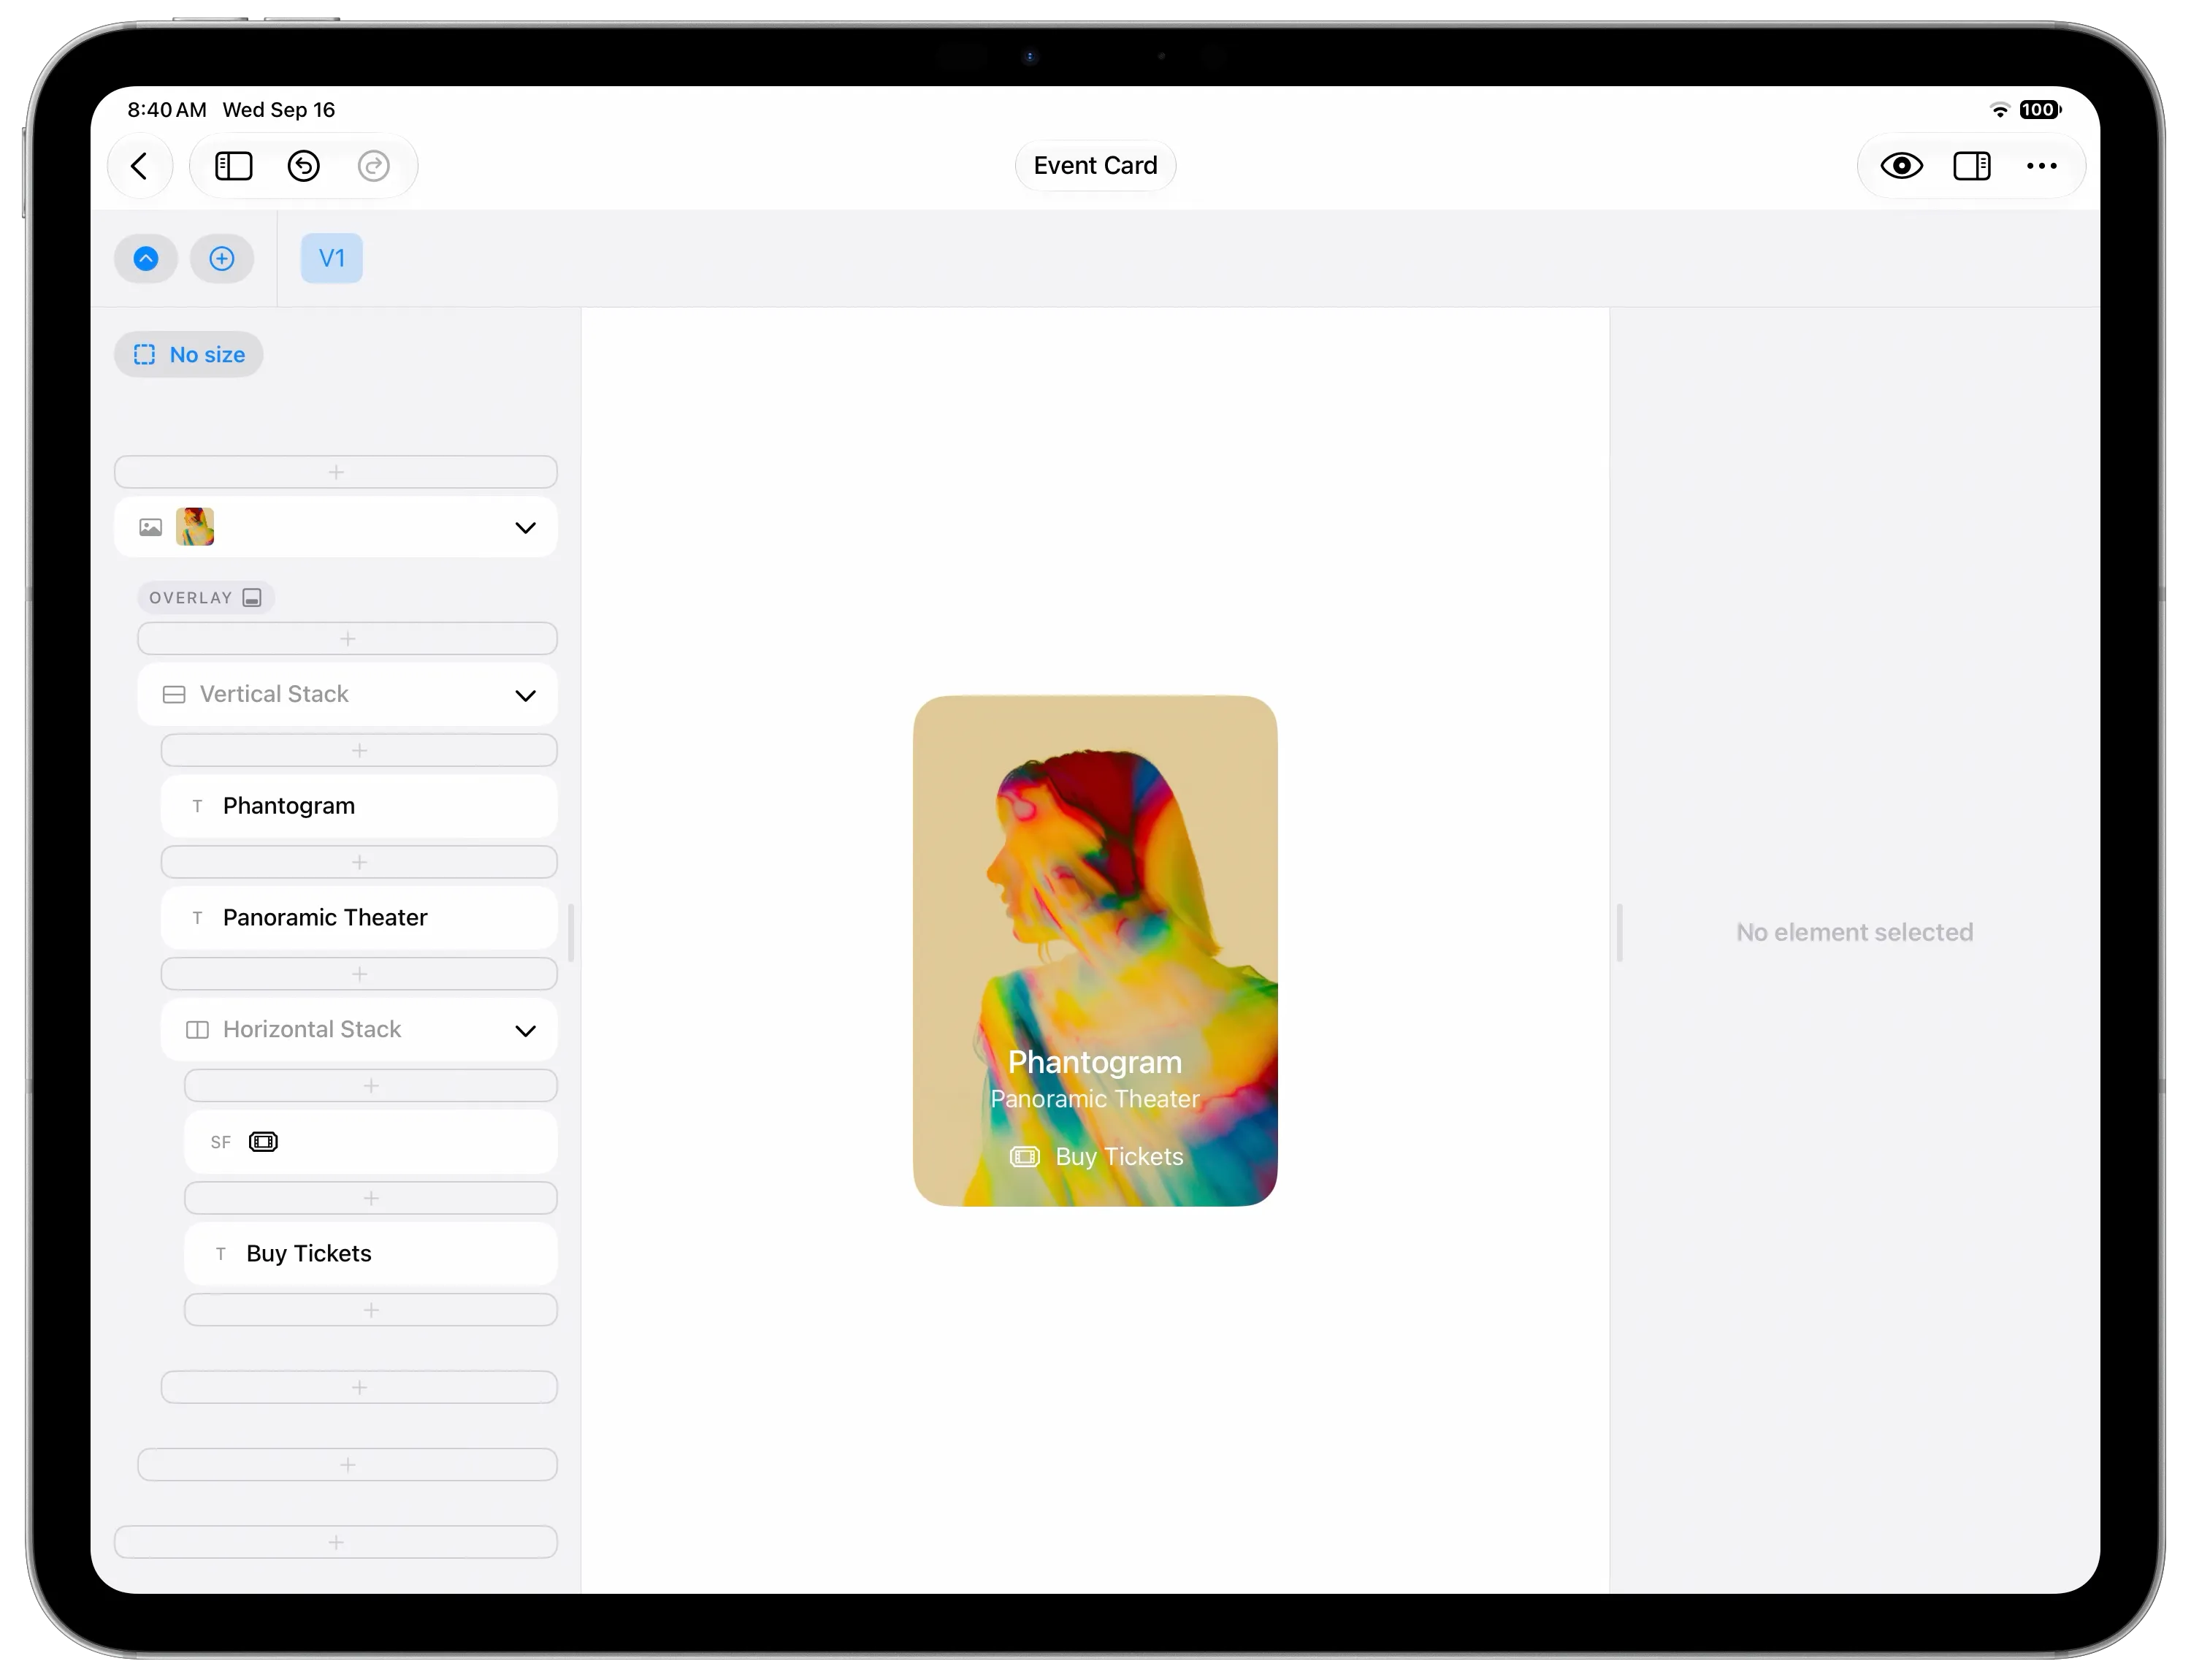
Task: Click the left panel resize handle
Action: pos(571,932)
